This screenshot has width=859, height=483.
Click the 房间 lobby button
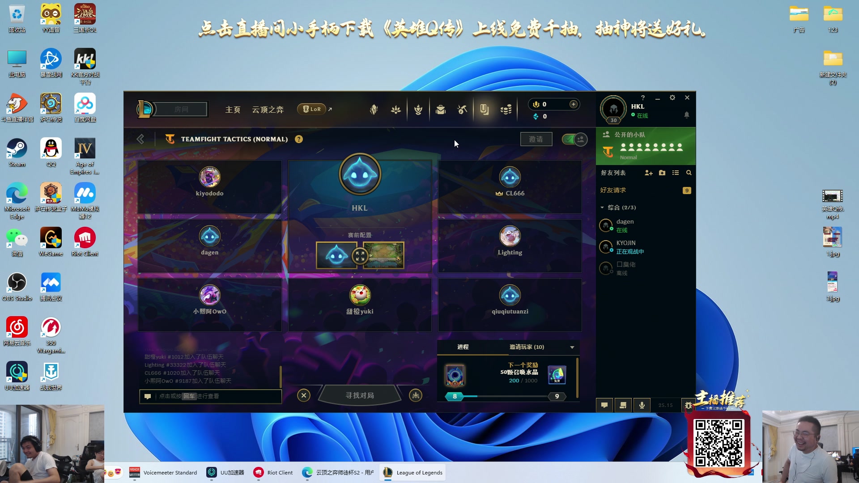coord(181,109)
